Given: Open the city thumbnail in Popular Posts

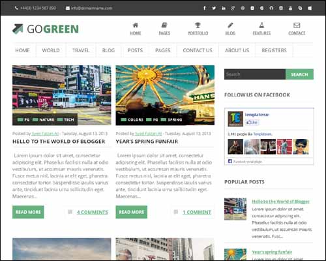Looking at the screenshot, I should [x=235, y=209].
